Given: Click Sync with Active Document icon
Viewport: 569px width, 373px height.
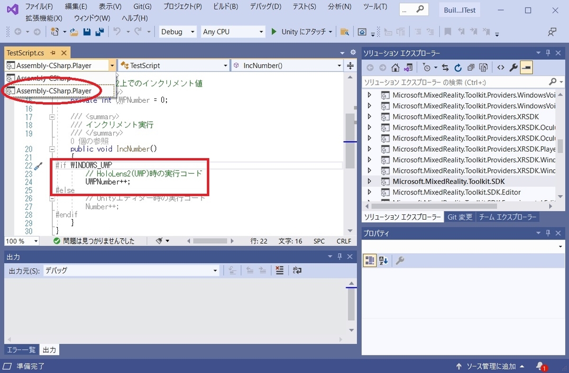Looking at the screenshot, I should [445, 68].
